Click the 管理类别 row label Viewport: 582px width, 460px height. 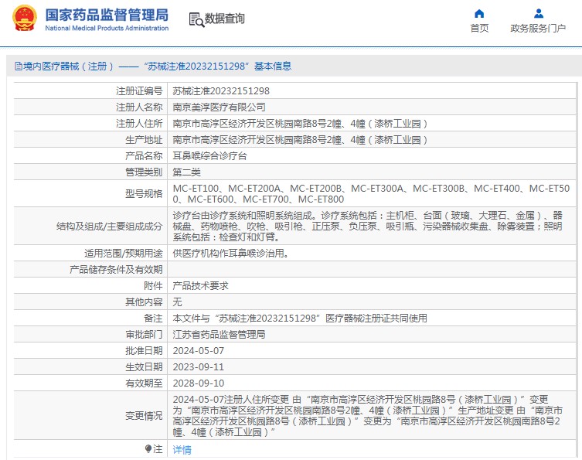pyautogui.click(x=144, y=172)
